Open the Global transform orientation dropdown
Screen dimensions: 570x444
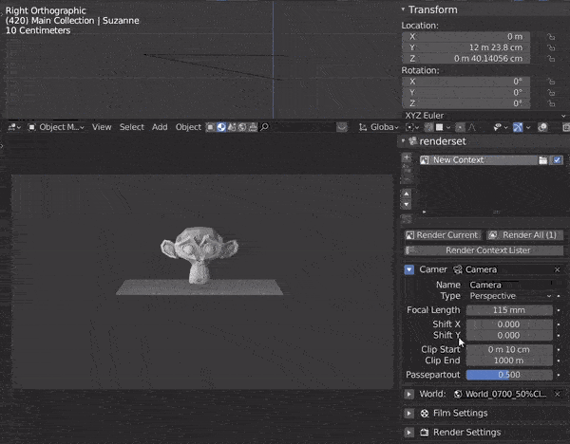tap(379, 127)
